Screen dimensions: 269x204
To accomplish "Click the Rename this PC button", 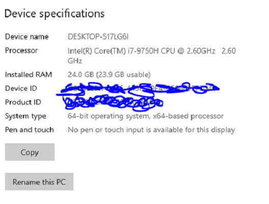I will (x=39, y=182).
